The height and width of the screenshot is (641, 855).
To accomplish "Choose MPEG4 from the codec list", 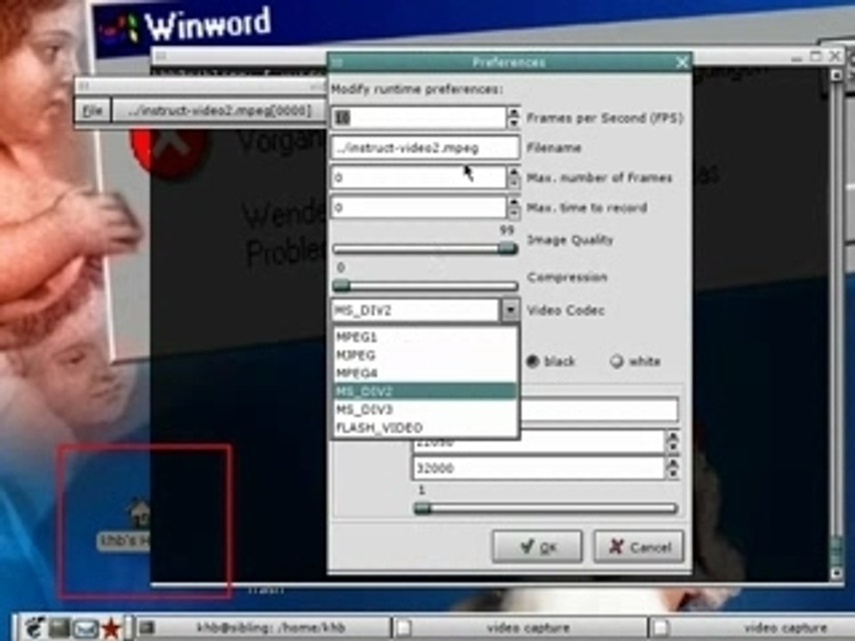I will (426, 373).
